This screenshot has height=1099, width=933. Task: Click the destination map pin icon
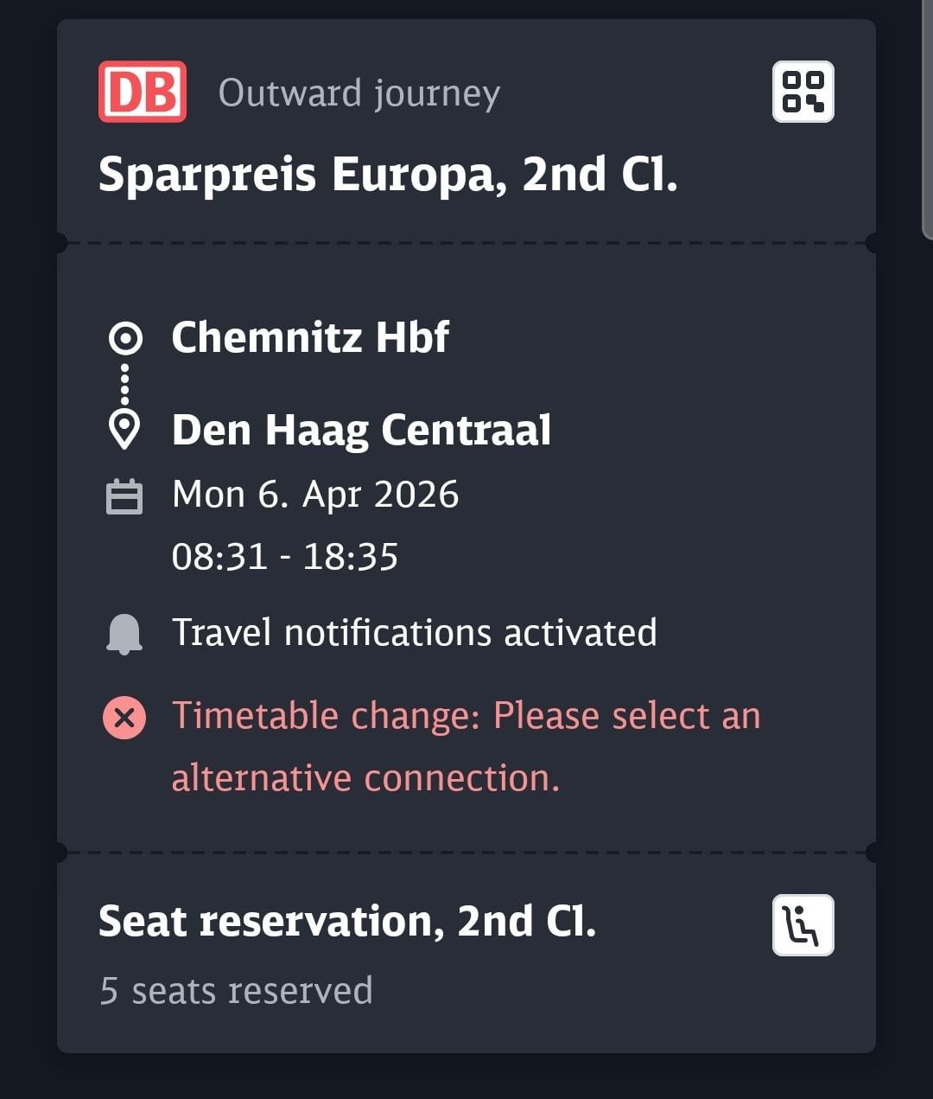pyautogui.click(x=125, y=430)
